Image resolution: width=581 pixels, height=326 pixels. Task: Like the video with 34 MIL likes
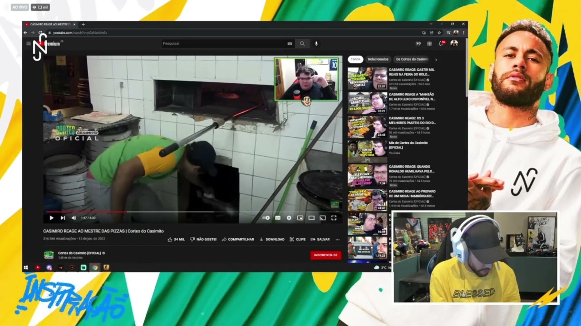point(176,239)
